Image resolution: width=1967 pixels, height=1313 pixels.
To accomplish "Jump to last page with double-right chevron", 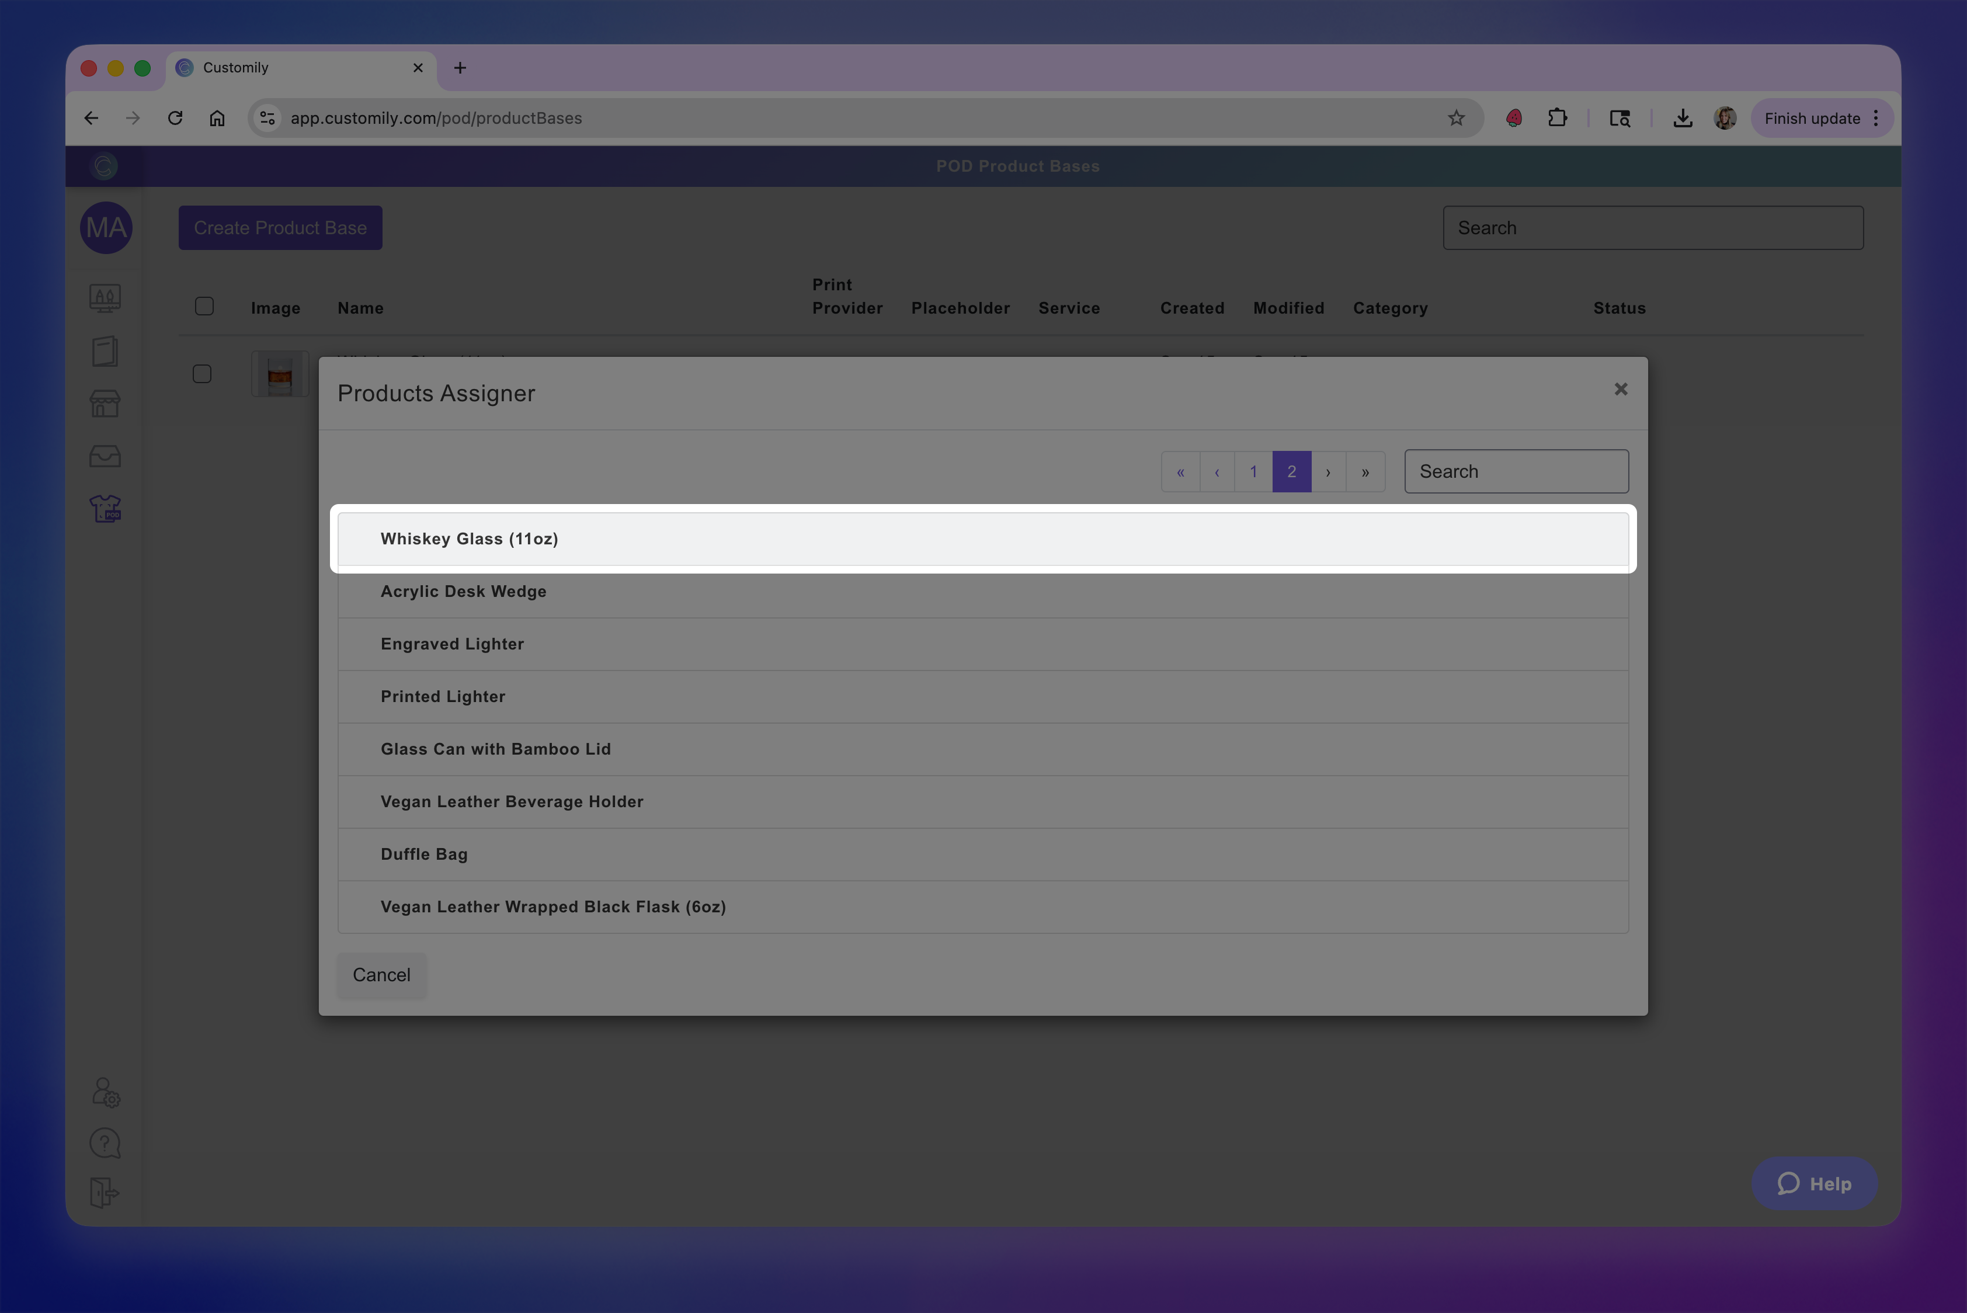I will coord(1365,471).
